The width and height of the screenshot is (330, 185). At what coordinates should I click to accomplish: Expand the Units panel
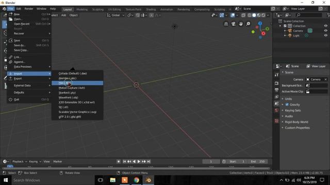(288, 99)
